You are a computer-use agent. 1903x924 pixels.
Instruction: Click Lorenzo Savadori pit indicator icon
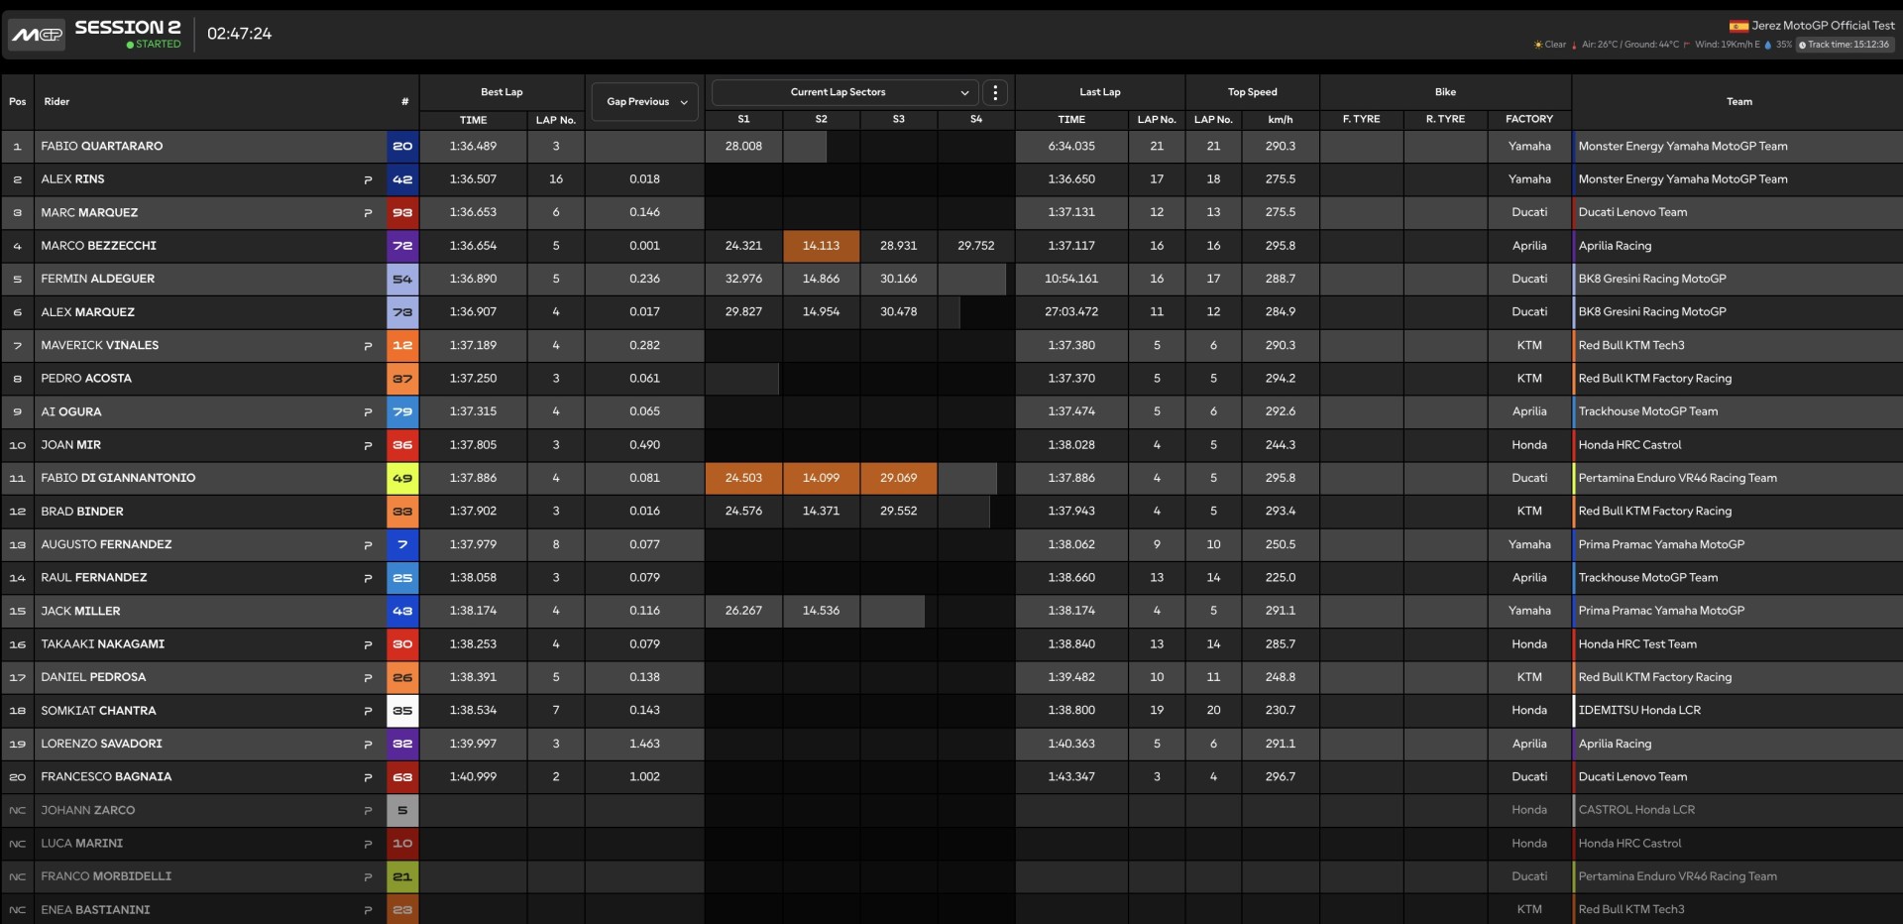pos(368,745)
